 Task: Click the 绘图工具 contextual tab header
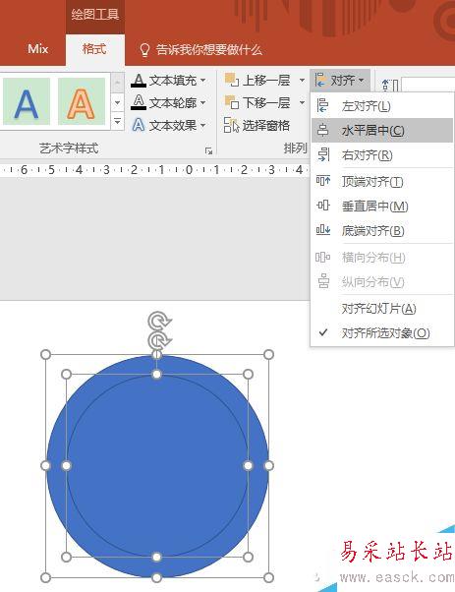pyautogui.click(x=94, y=15)
